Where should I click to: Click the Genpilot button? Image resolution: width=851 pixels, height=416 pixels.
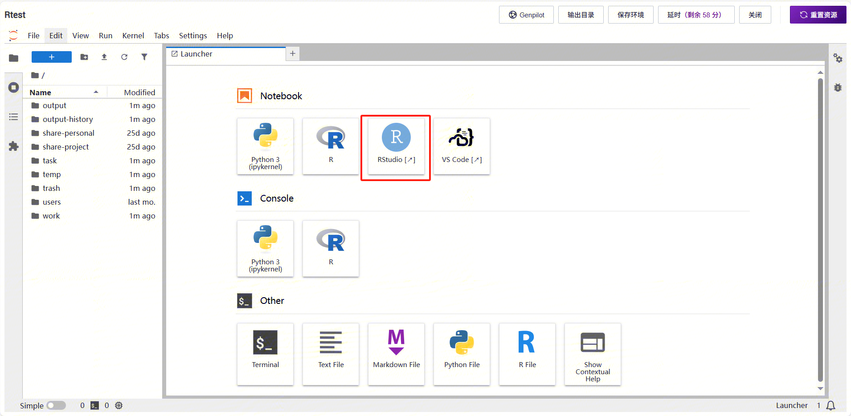click(526, 15)
